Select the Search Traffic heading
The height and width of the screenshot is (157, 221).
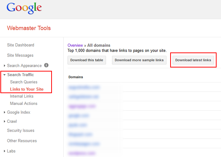[x=21, y=74]
